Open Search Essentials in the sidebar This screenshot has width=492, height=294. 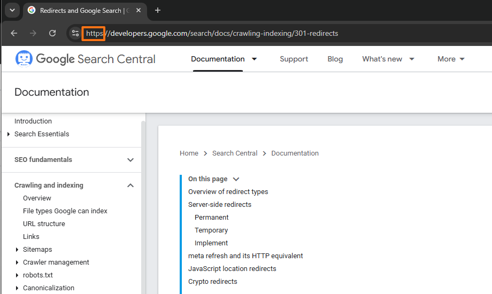point(42,134)
